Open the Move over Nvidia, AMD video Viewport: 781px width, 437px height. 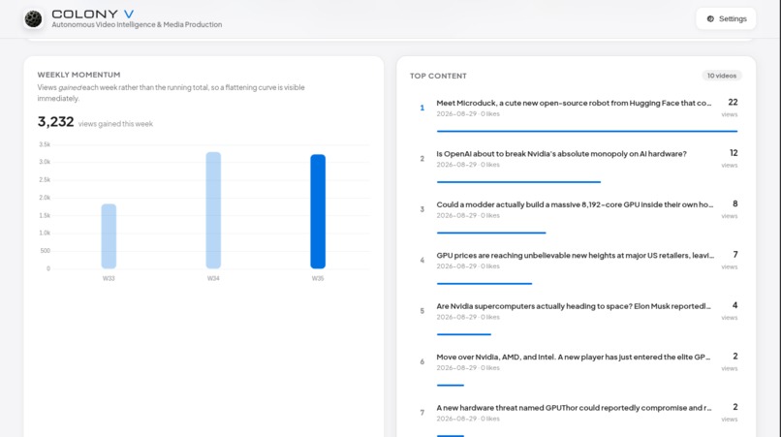[574, 358]
